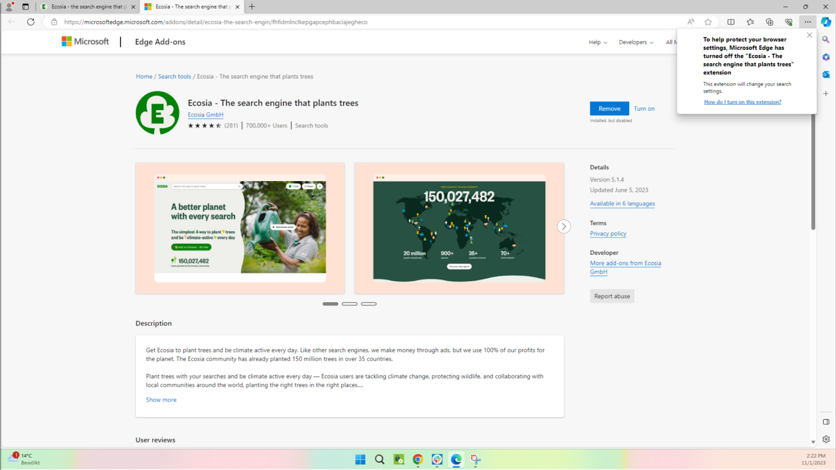Toggle Read aloud icon in address bar
The image size is (836, 470).
[691, 22]
